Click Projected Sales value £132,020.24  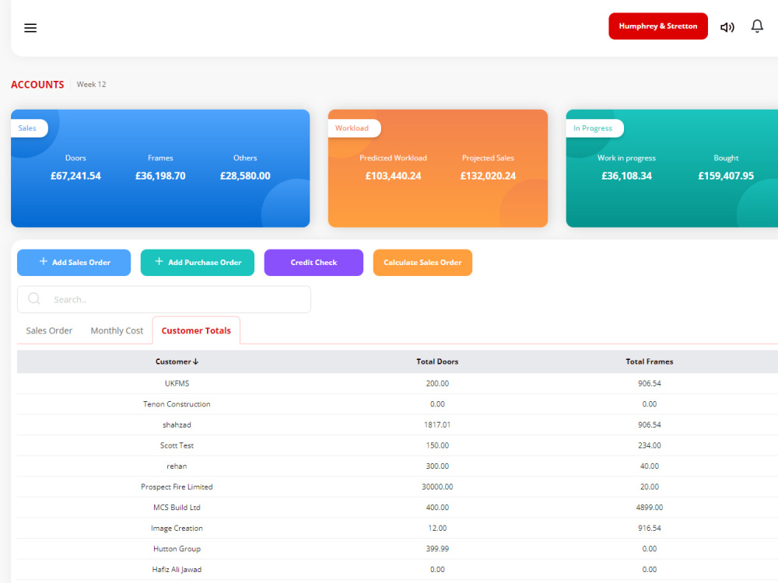click(488, 176)
